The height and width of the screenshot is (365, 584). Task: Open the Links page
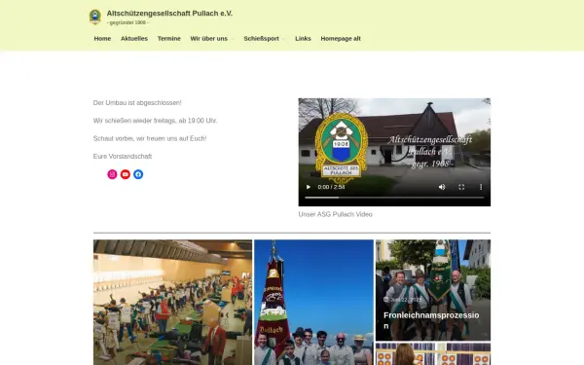(x=303, y=38)
